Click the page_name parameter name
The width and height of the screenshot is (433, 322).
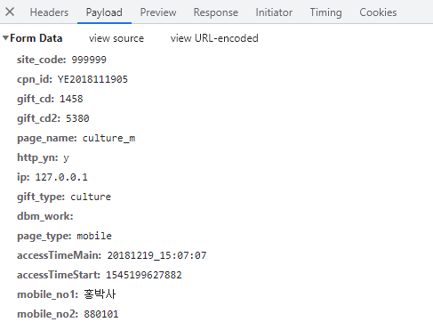click(47, 138)
